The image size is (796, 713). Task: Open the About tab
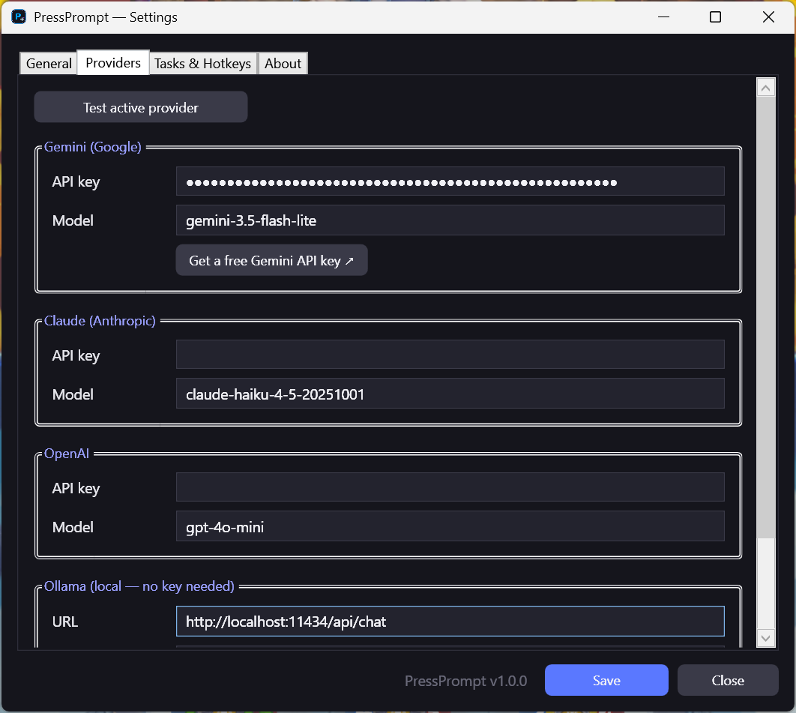tap(283, 64)
